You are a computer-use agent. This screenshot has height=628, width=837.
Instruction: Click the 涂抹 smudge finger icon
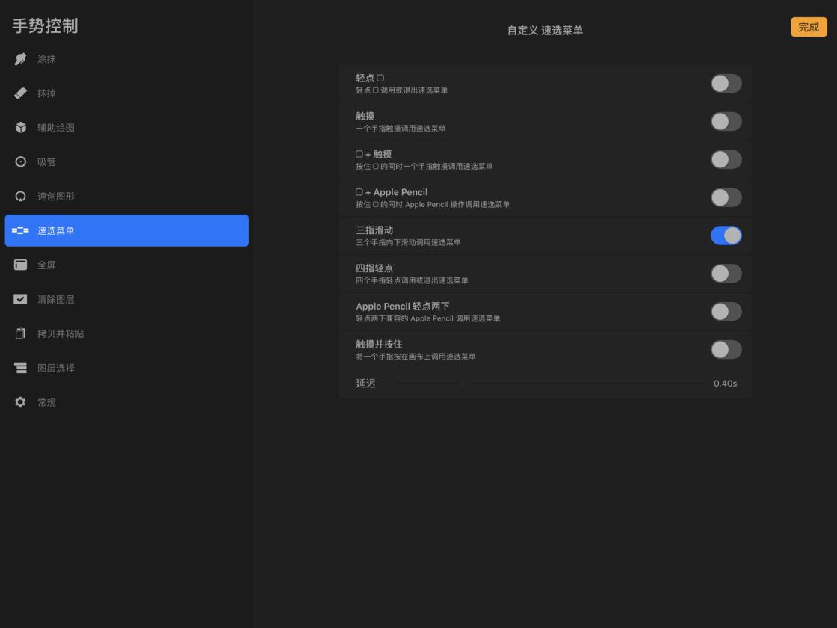(x=21, y=59)
